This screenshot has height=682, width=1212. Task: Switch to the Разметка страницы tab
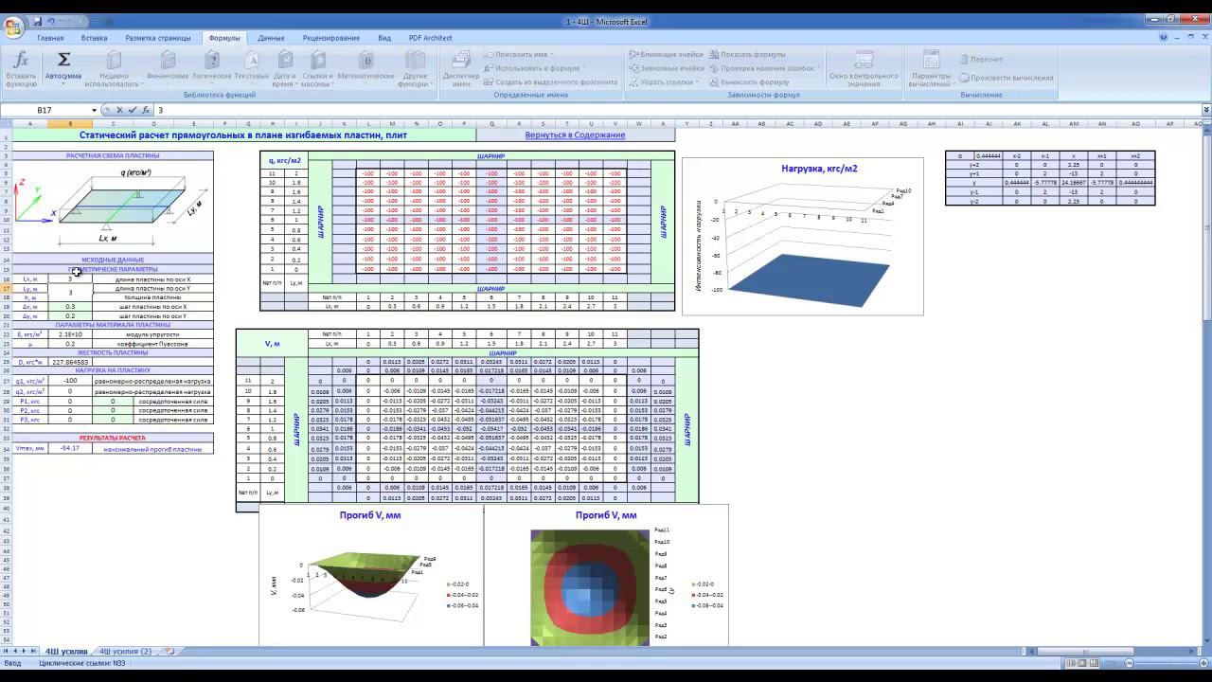coord(158,38)
